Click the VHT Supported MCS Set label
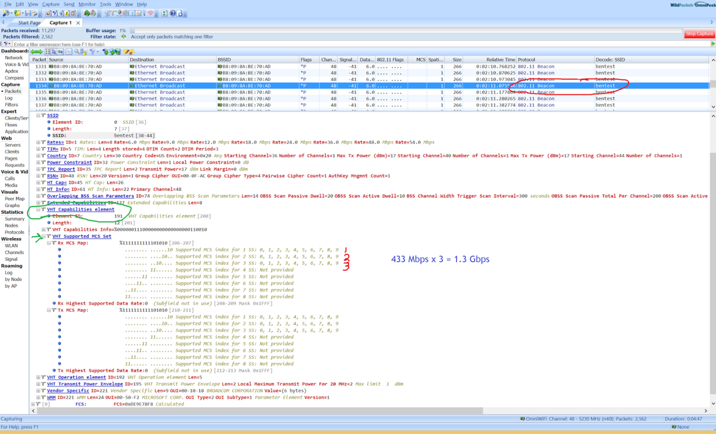Image resolution: width=716 pixels, height=435 pixels. tap(82, 236)
